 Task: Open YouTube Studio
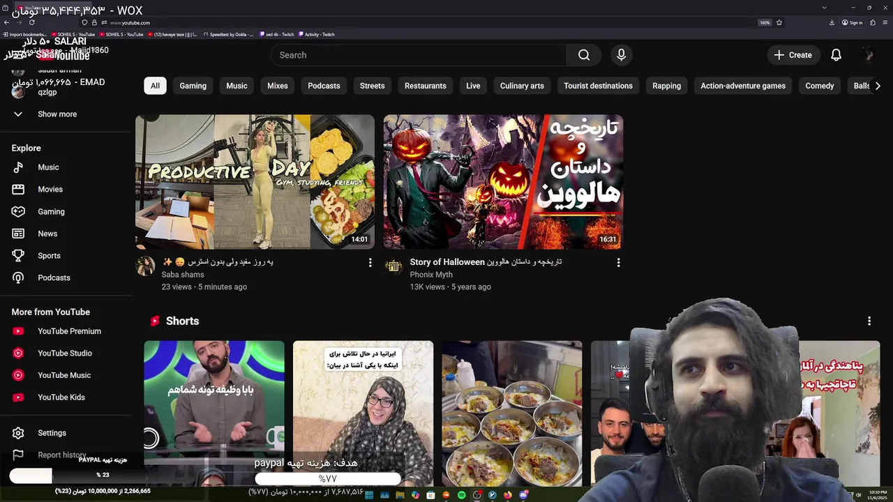click(66, 353)
